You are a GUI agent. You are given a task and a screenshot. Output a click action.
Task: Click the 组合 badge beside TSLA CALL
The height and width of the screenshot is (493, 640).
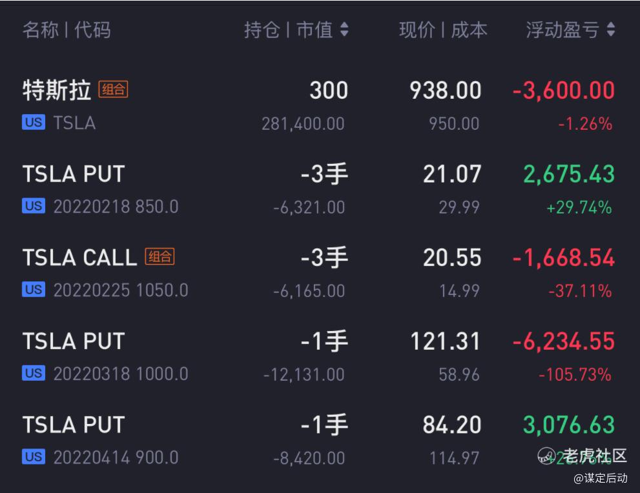tap(160, 257)
